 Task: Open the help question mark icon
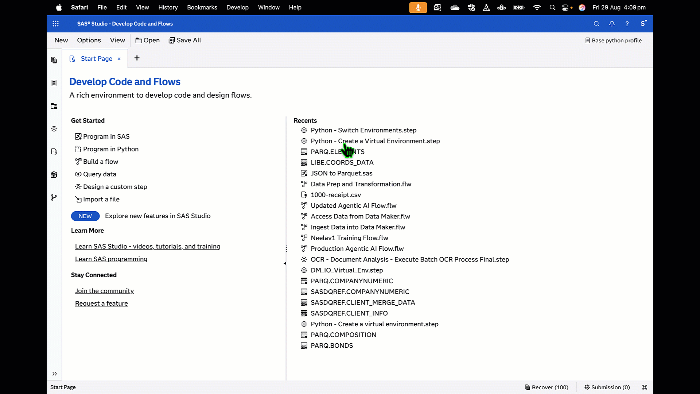(x=627, y=24)
